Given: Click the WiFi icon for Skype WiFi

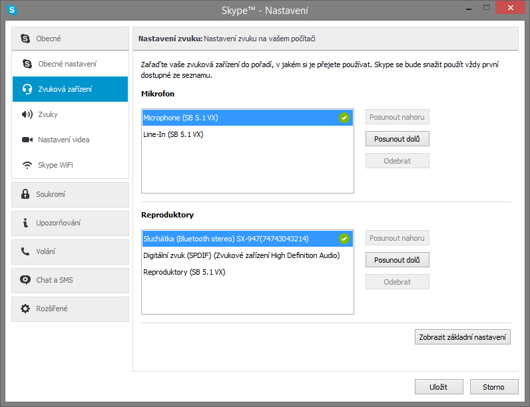Looking at the screenshot, I should pos(27,165).
